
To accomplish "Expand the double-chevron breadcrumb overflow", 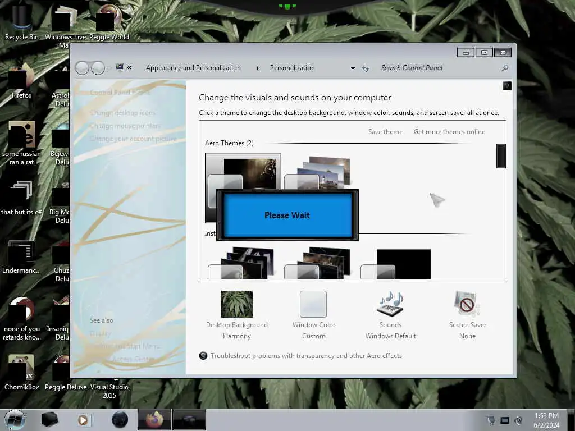I will point(129,67).
